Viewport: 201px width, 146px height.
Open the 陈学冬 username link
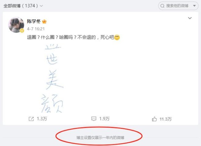[34, 22]
